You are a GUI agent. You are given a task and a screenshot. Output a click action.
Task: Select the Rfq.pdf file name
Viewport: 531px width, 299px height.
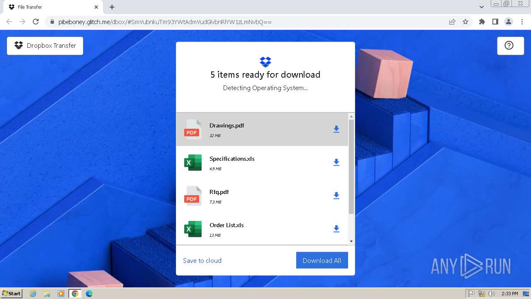[219, 192]
